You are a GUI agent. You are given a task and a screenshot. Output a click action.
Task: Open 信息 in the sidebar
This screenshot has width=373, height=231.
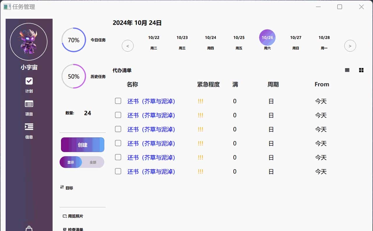coord(29,131)
